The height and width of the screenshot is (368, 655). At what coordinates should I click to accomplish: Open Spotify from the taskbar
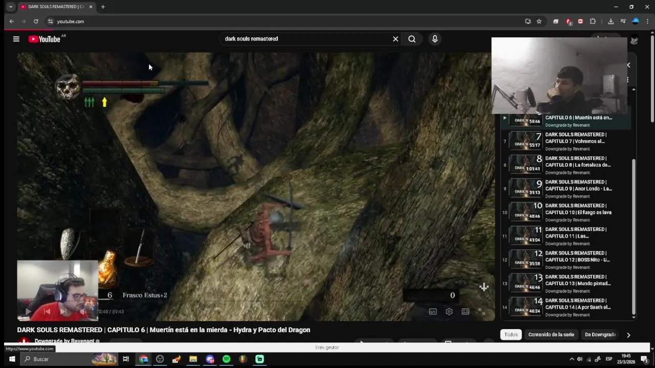click(226, 359)
